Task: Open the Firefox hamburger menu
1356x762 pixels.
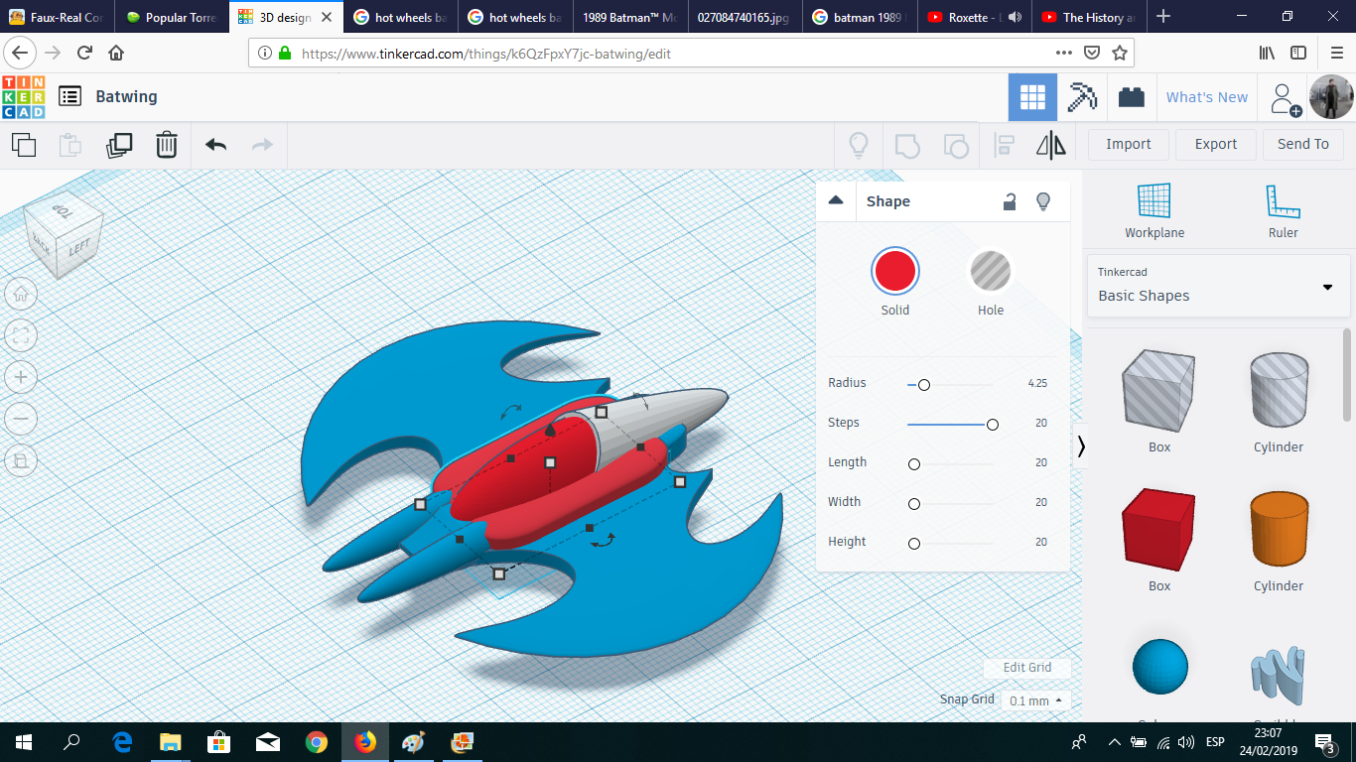Action: 1335,53
